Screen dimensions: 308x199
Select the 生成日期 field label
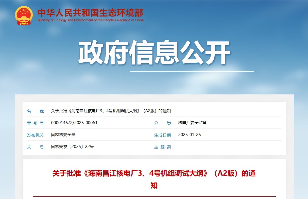coord(162,135)
